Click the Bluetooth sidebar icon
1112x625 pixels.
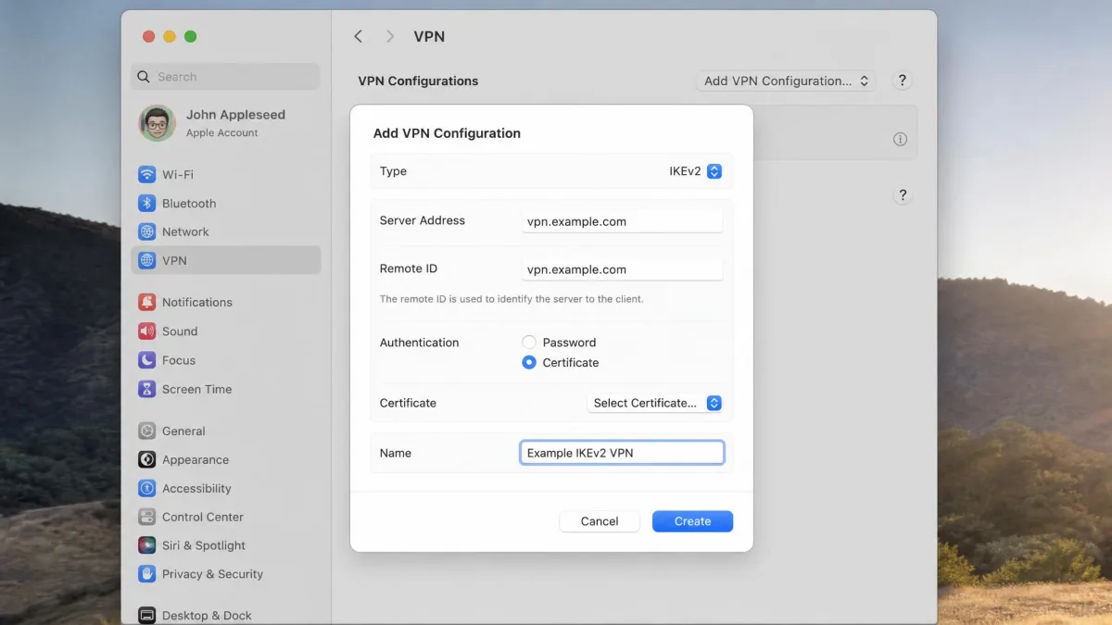146,203
